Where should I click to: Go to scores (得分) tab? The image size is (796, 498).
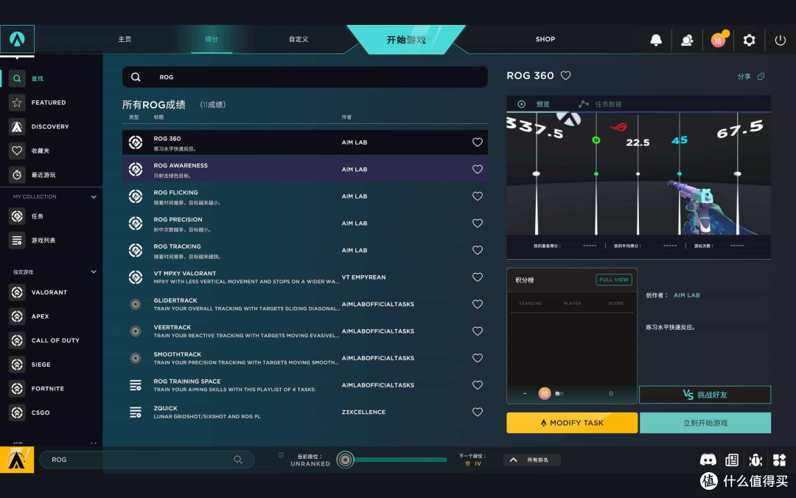click(x=212, y=39)
